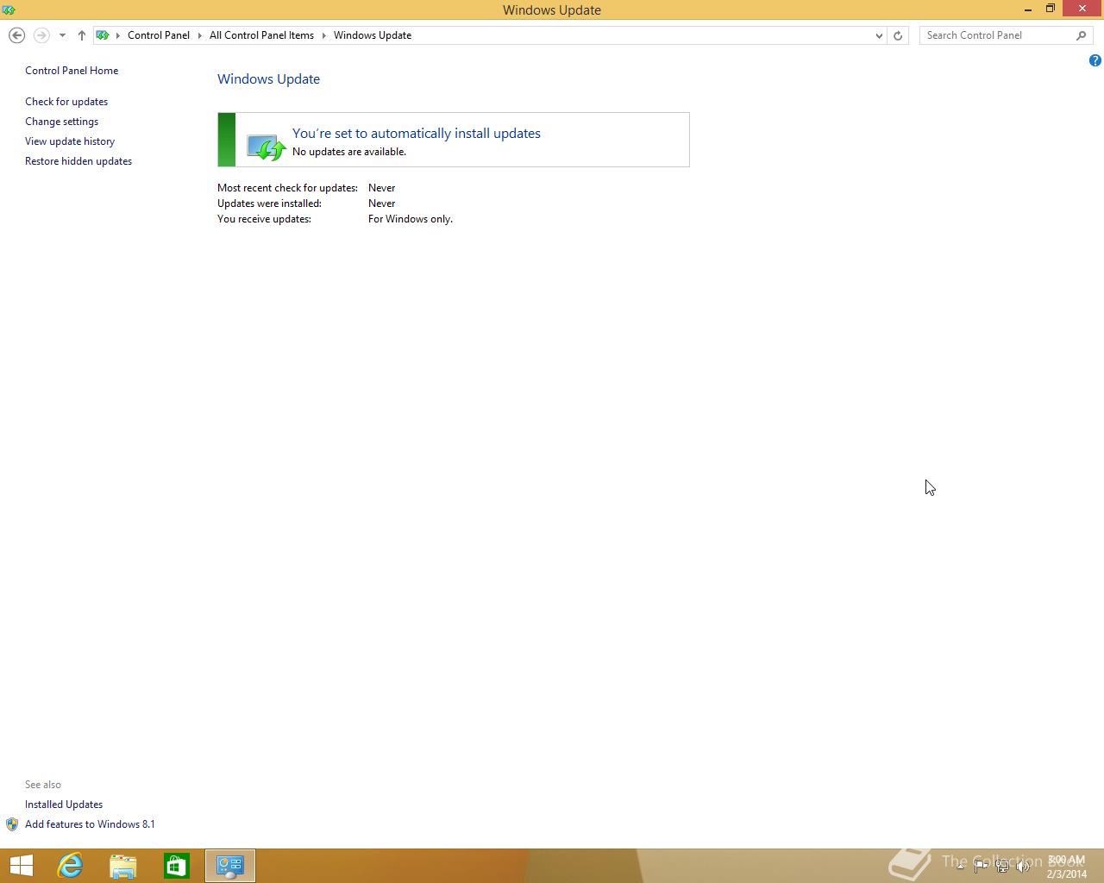Open the Start button
1104x883 pixels.
[x=21, y=865]
